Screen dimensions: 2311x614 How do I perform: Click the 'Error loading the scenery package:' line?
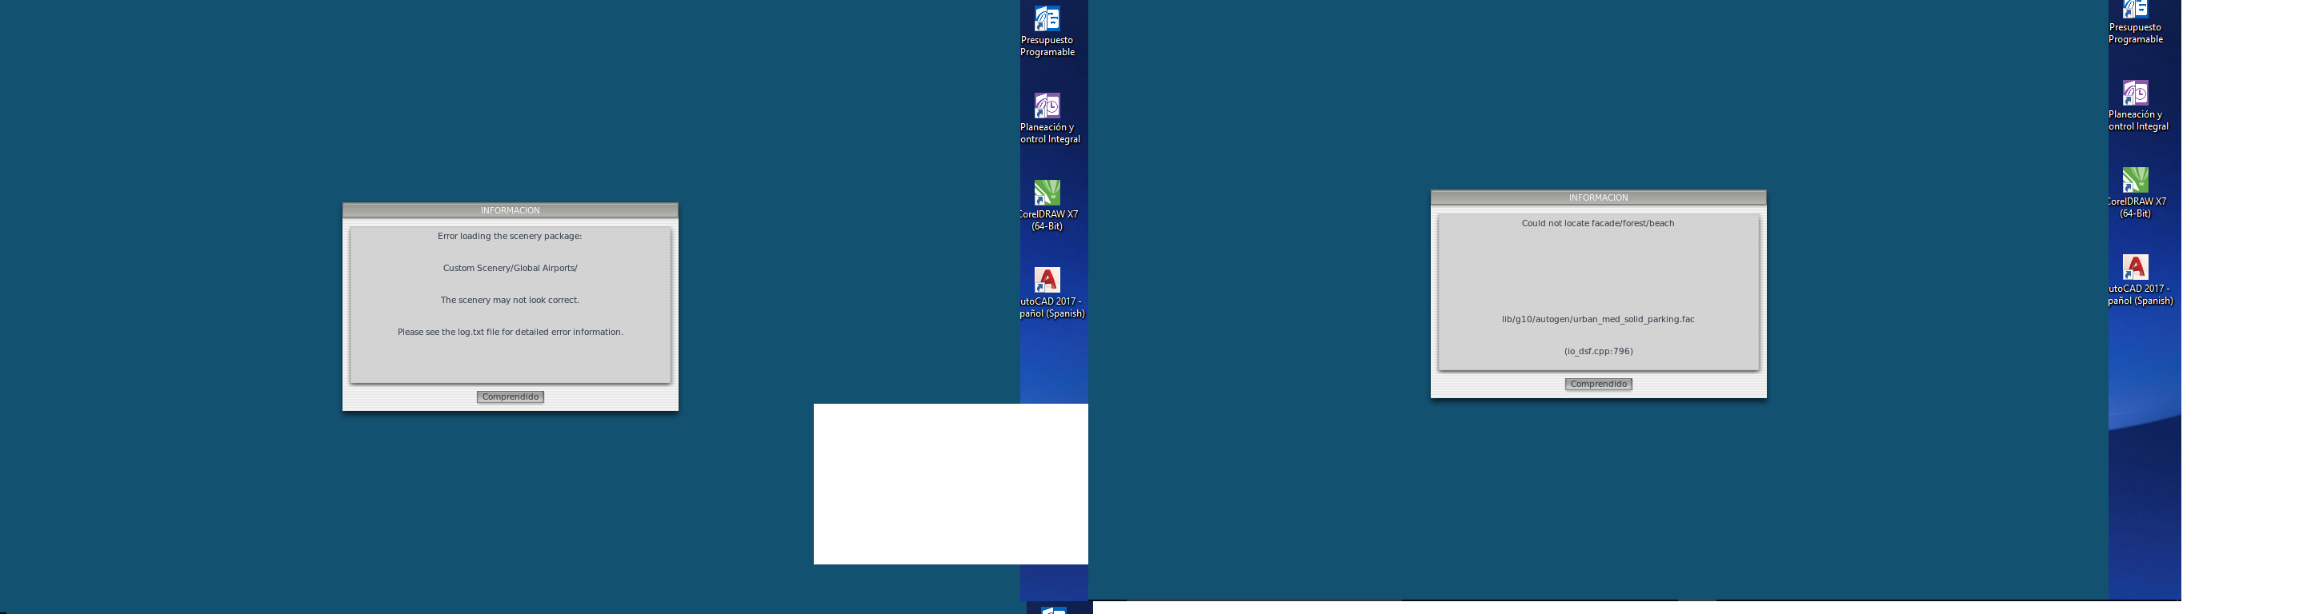pos(510,237)
